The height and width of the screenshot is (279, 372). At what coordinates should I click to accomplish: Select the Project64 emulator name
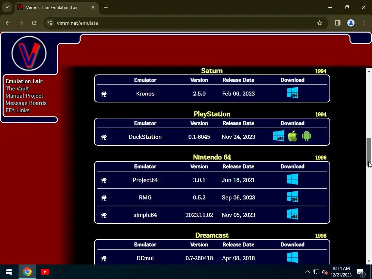(145, 180)
